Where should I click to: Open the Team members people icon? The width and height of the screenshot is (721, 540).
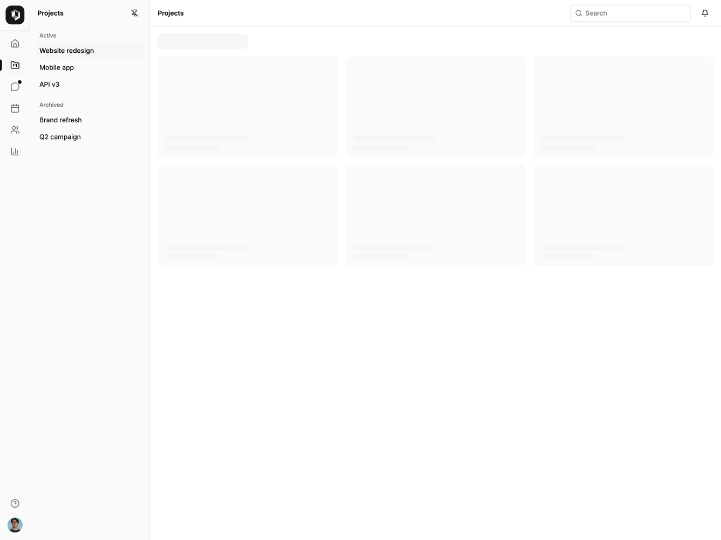(x=15, y=130)
